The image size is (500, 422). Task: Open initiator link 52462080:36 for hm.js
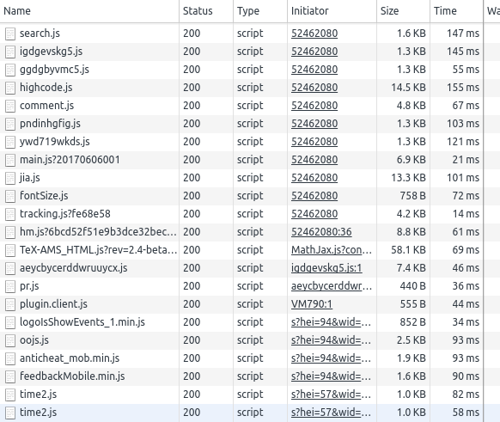321,232
